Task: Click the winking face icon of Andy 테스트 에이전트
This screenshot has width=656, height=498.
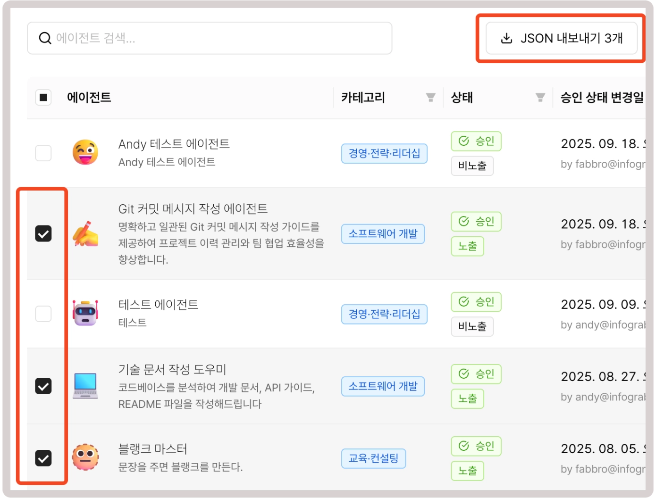Action: (x=85, y=152)
